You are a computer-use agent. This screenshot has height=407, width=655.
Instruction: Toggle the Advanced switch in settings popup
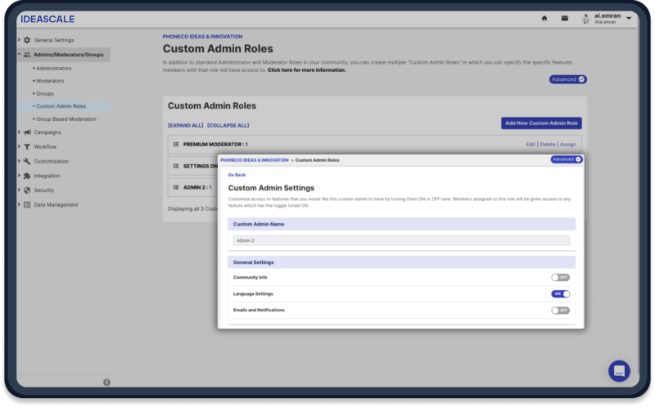point(566,159)
